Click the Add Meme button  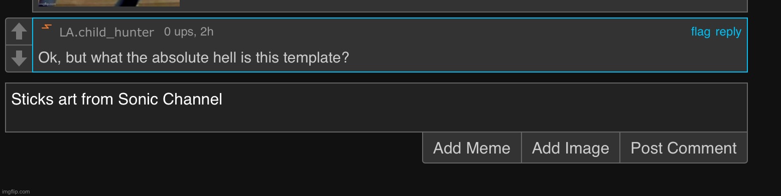[x=472, y=148]
